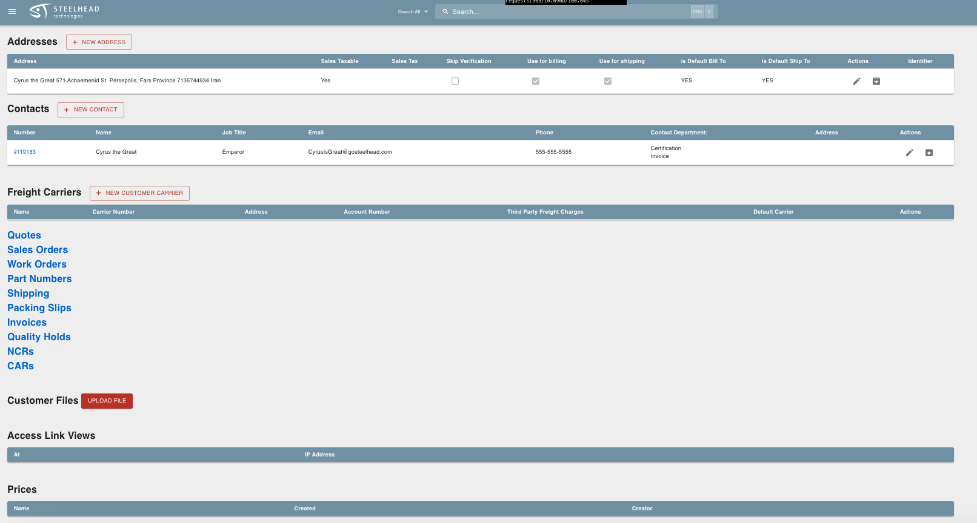Click the New Contact button
Screen dimensions: 977x523
[x=91, y=110]
